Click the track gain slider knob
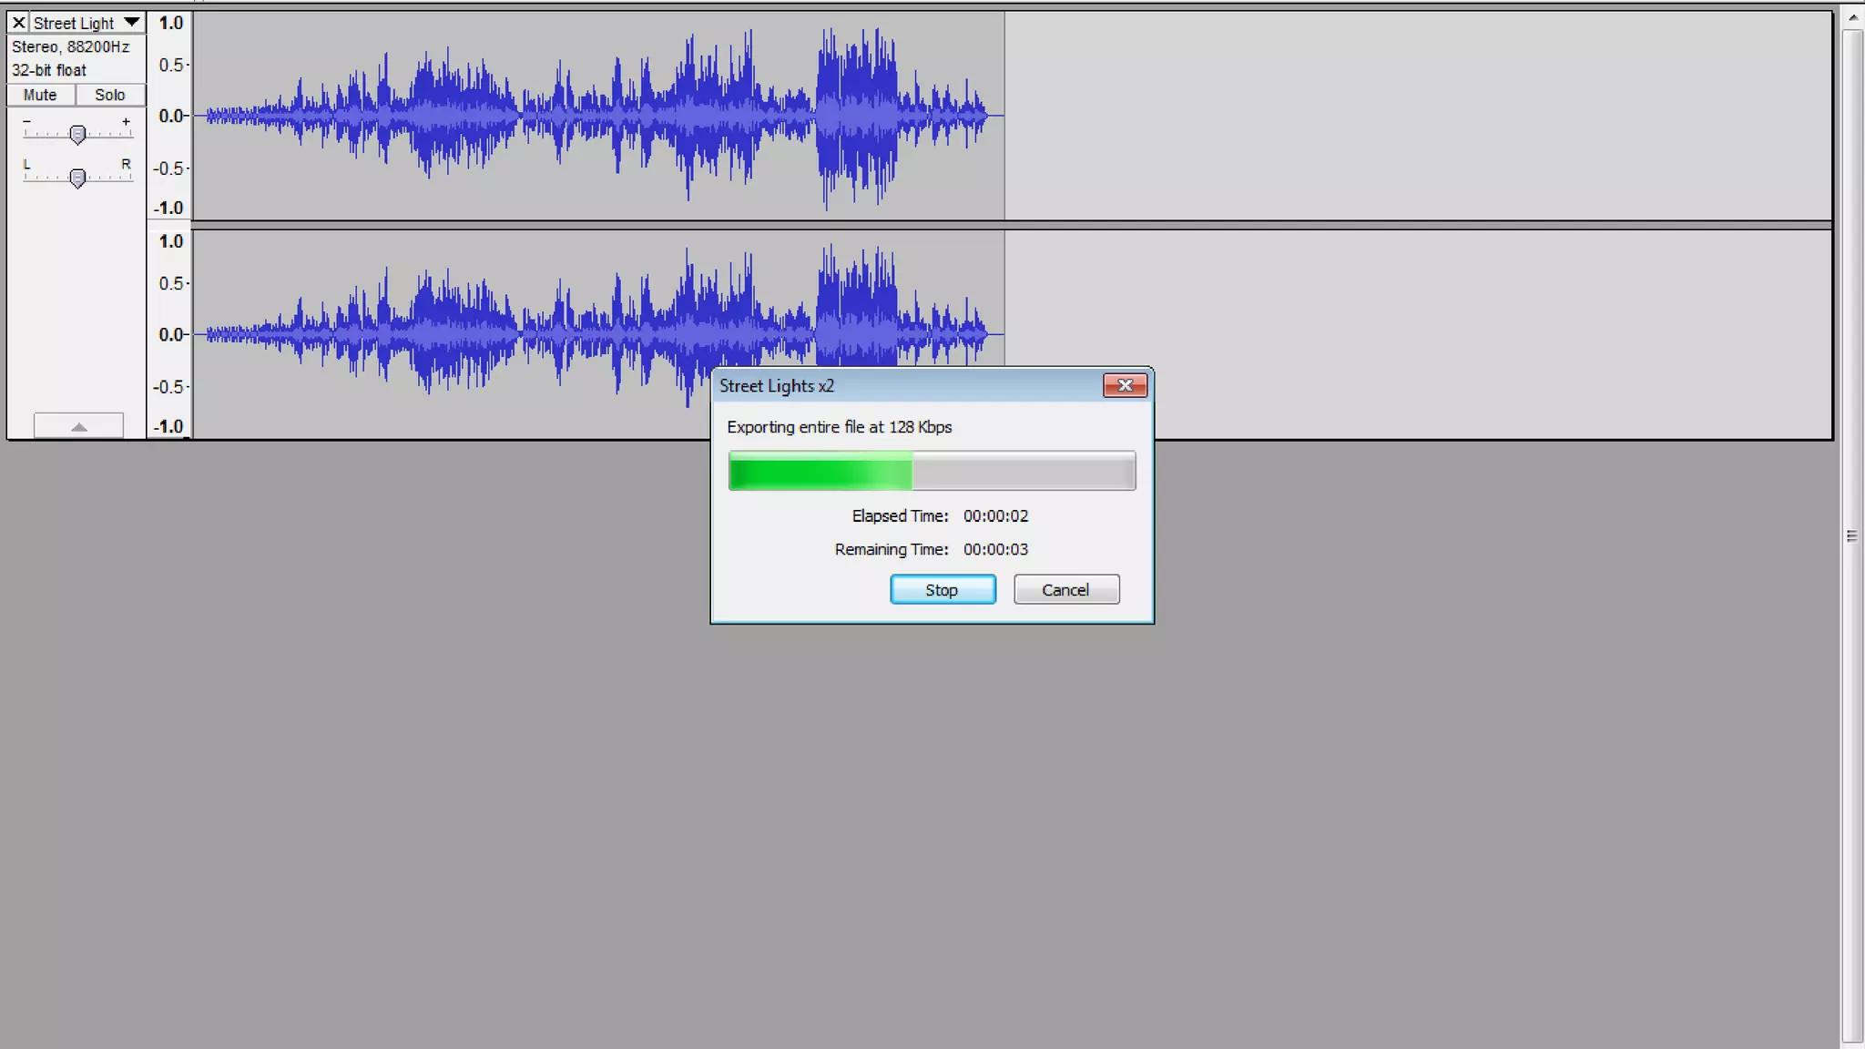The height and width of the screenshot is (1049, 1865). tap(77, 135)
